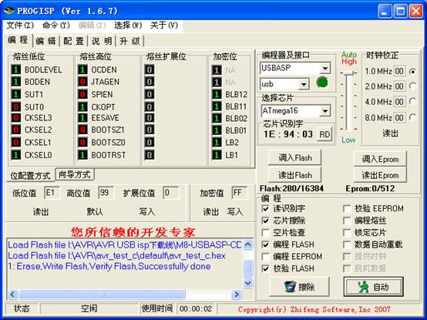Toggle the BOOTRST fuse bit
Screen dimensions: 427x320
82,155
